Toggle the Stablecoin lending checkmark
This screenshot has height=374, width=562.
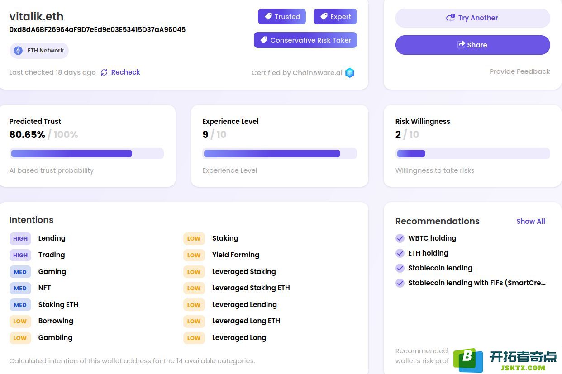point(400,268)
